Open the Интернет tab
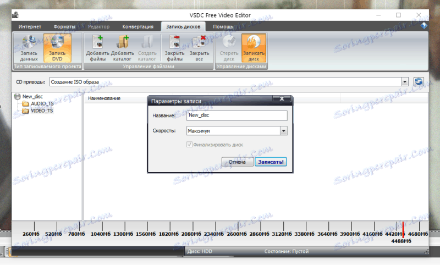The height and width of the screenshot is (265, 440). [x=30, y=26]
